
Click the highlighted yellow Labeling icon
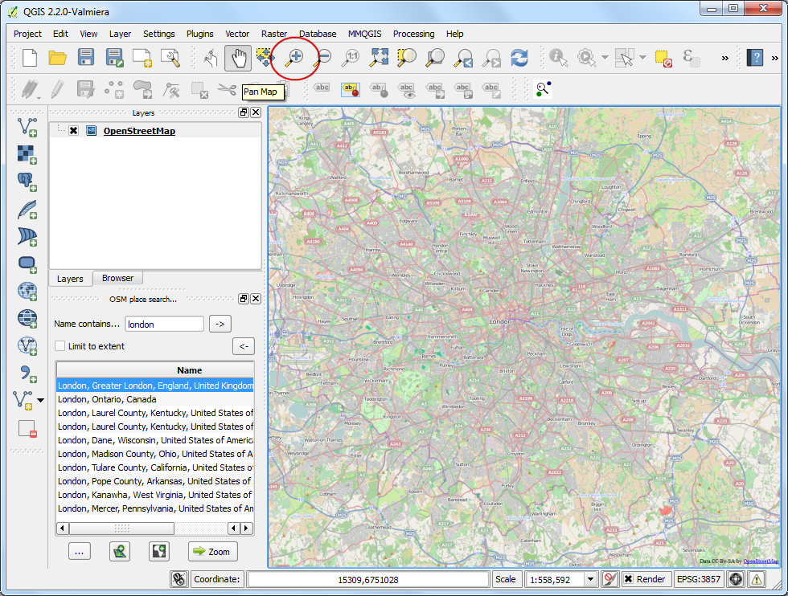click(351, 89)
